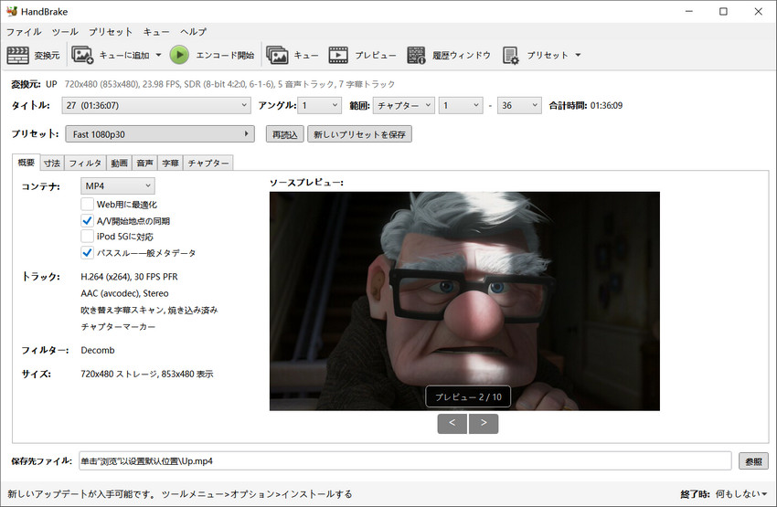The height and width of the screenshot is (507, 777).
Task: Click the Decomb filter text
Action: pos(98,350)
